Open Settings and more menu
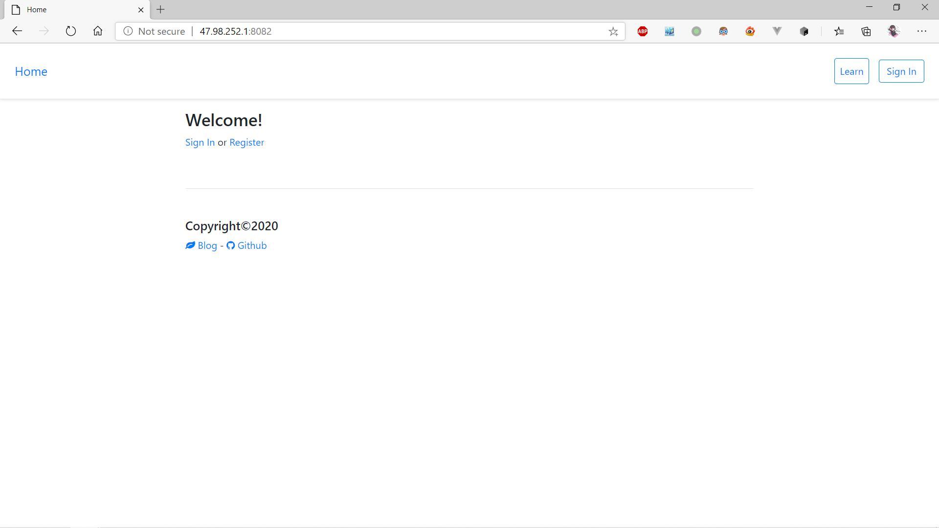The width and height of the screenshot is (939, 528). 922,31
